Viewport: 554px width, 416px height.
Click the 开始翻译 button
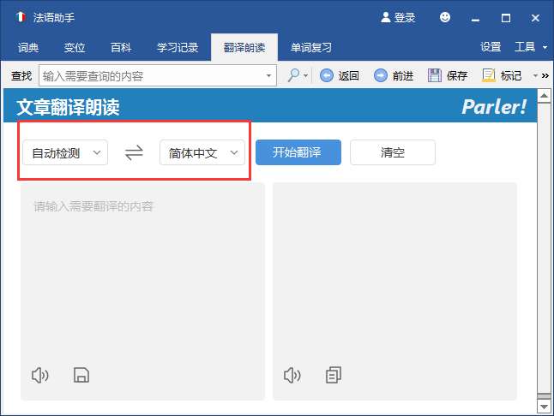[x=298, y=152]
